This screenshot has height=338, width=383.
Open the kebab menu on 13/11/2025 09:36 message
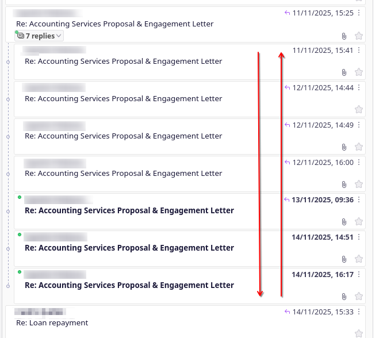pyautogui.click(x=359, y=199)
